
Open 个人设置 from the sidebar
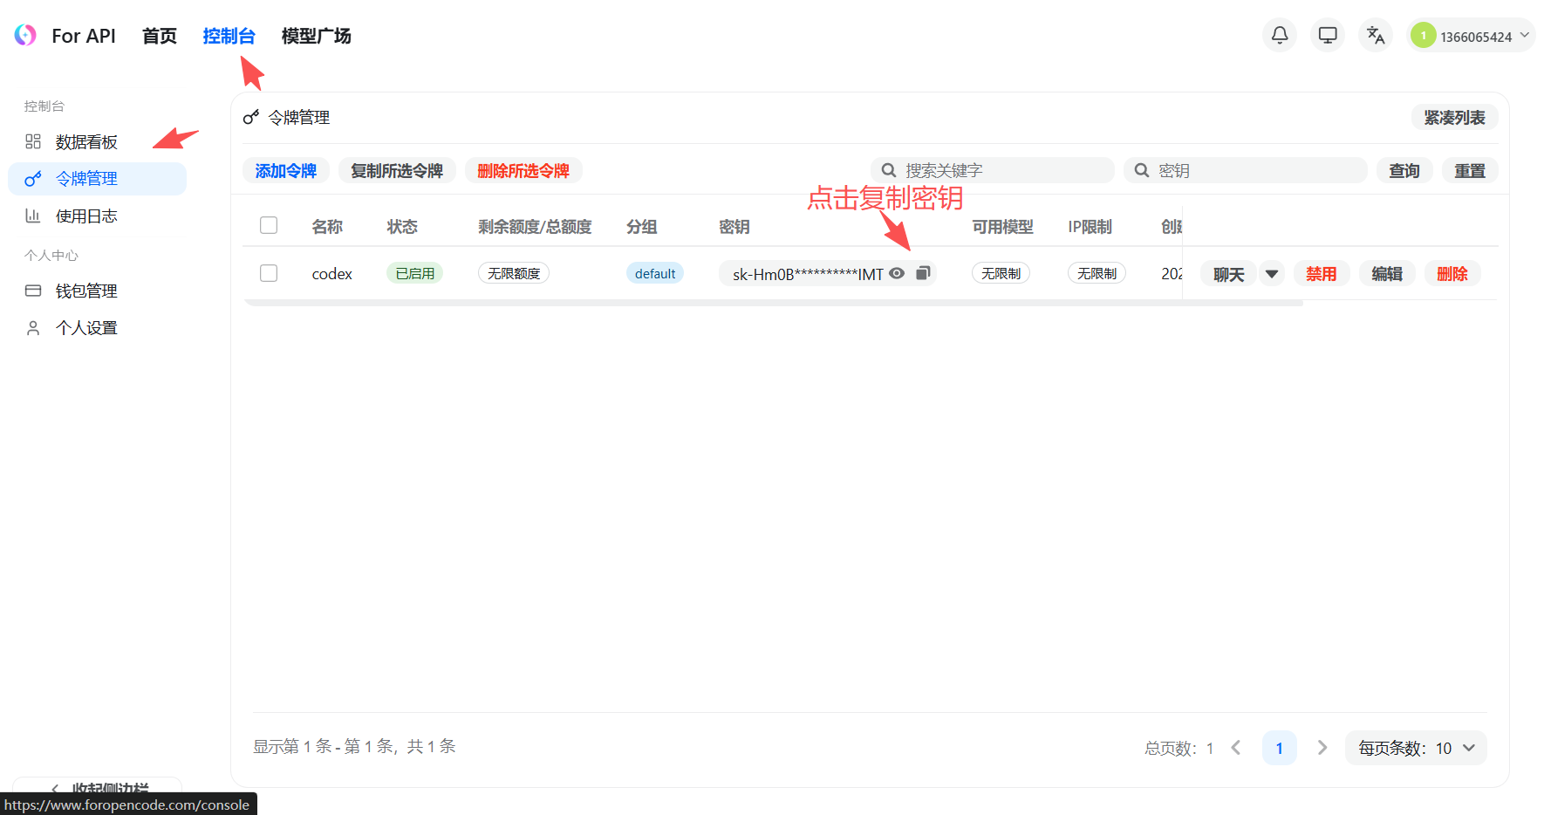coord(86,327)
